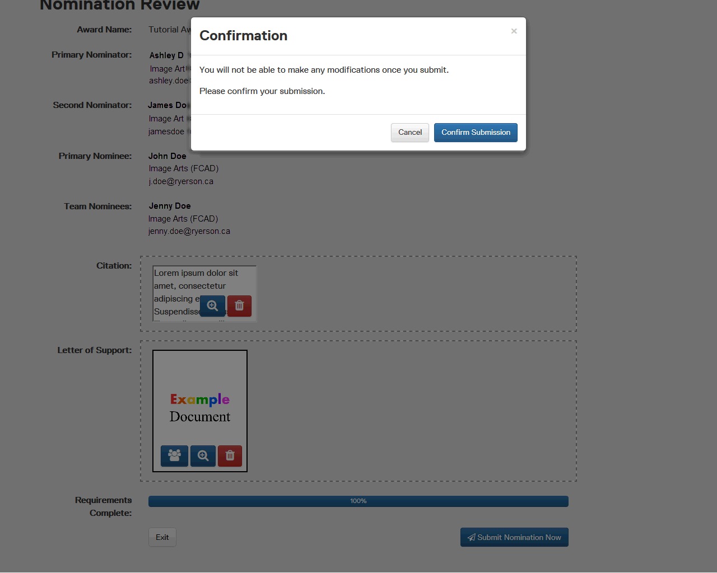Viewport: 717px width, 573px height.
Task: Delete the Citation using the trash icon
Action: [x=239, y=306]
